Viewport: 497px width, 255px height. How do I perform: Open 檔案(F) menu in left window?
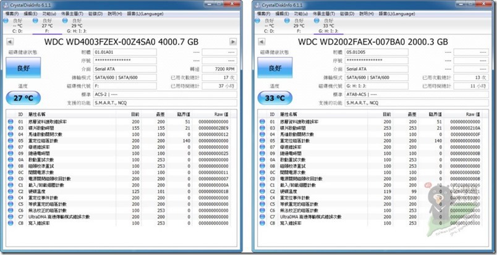[12, 14]
